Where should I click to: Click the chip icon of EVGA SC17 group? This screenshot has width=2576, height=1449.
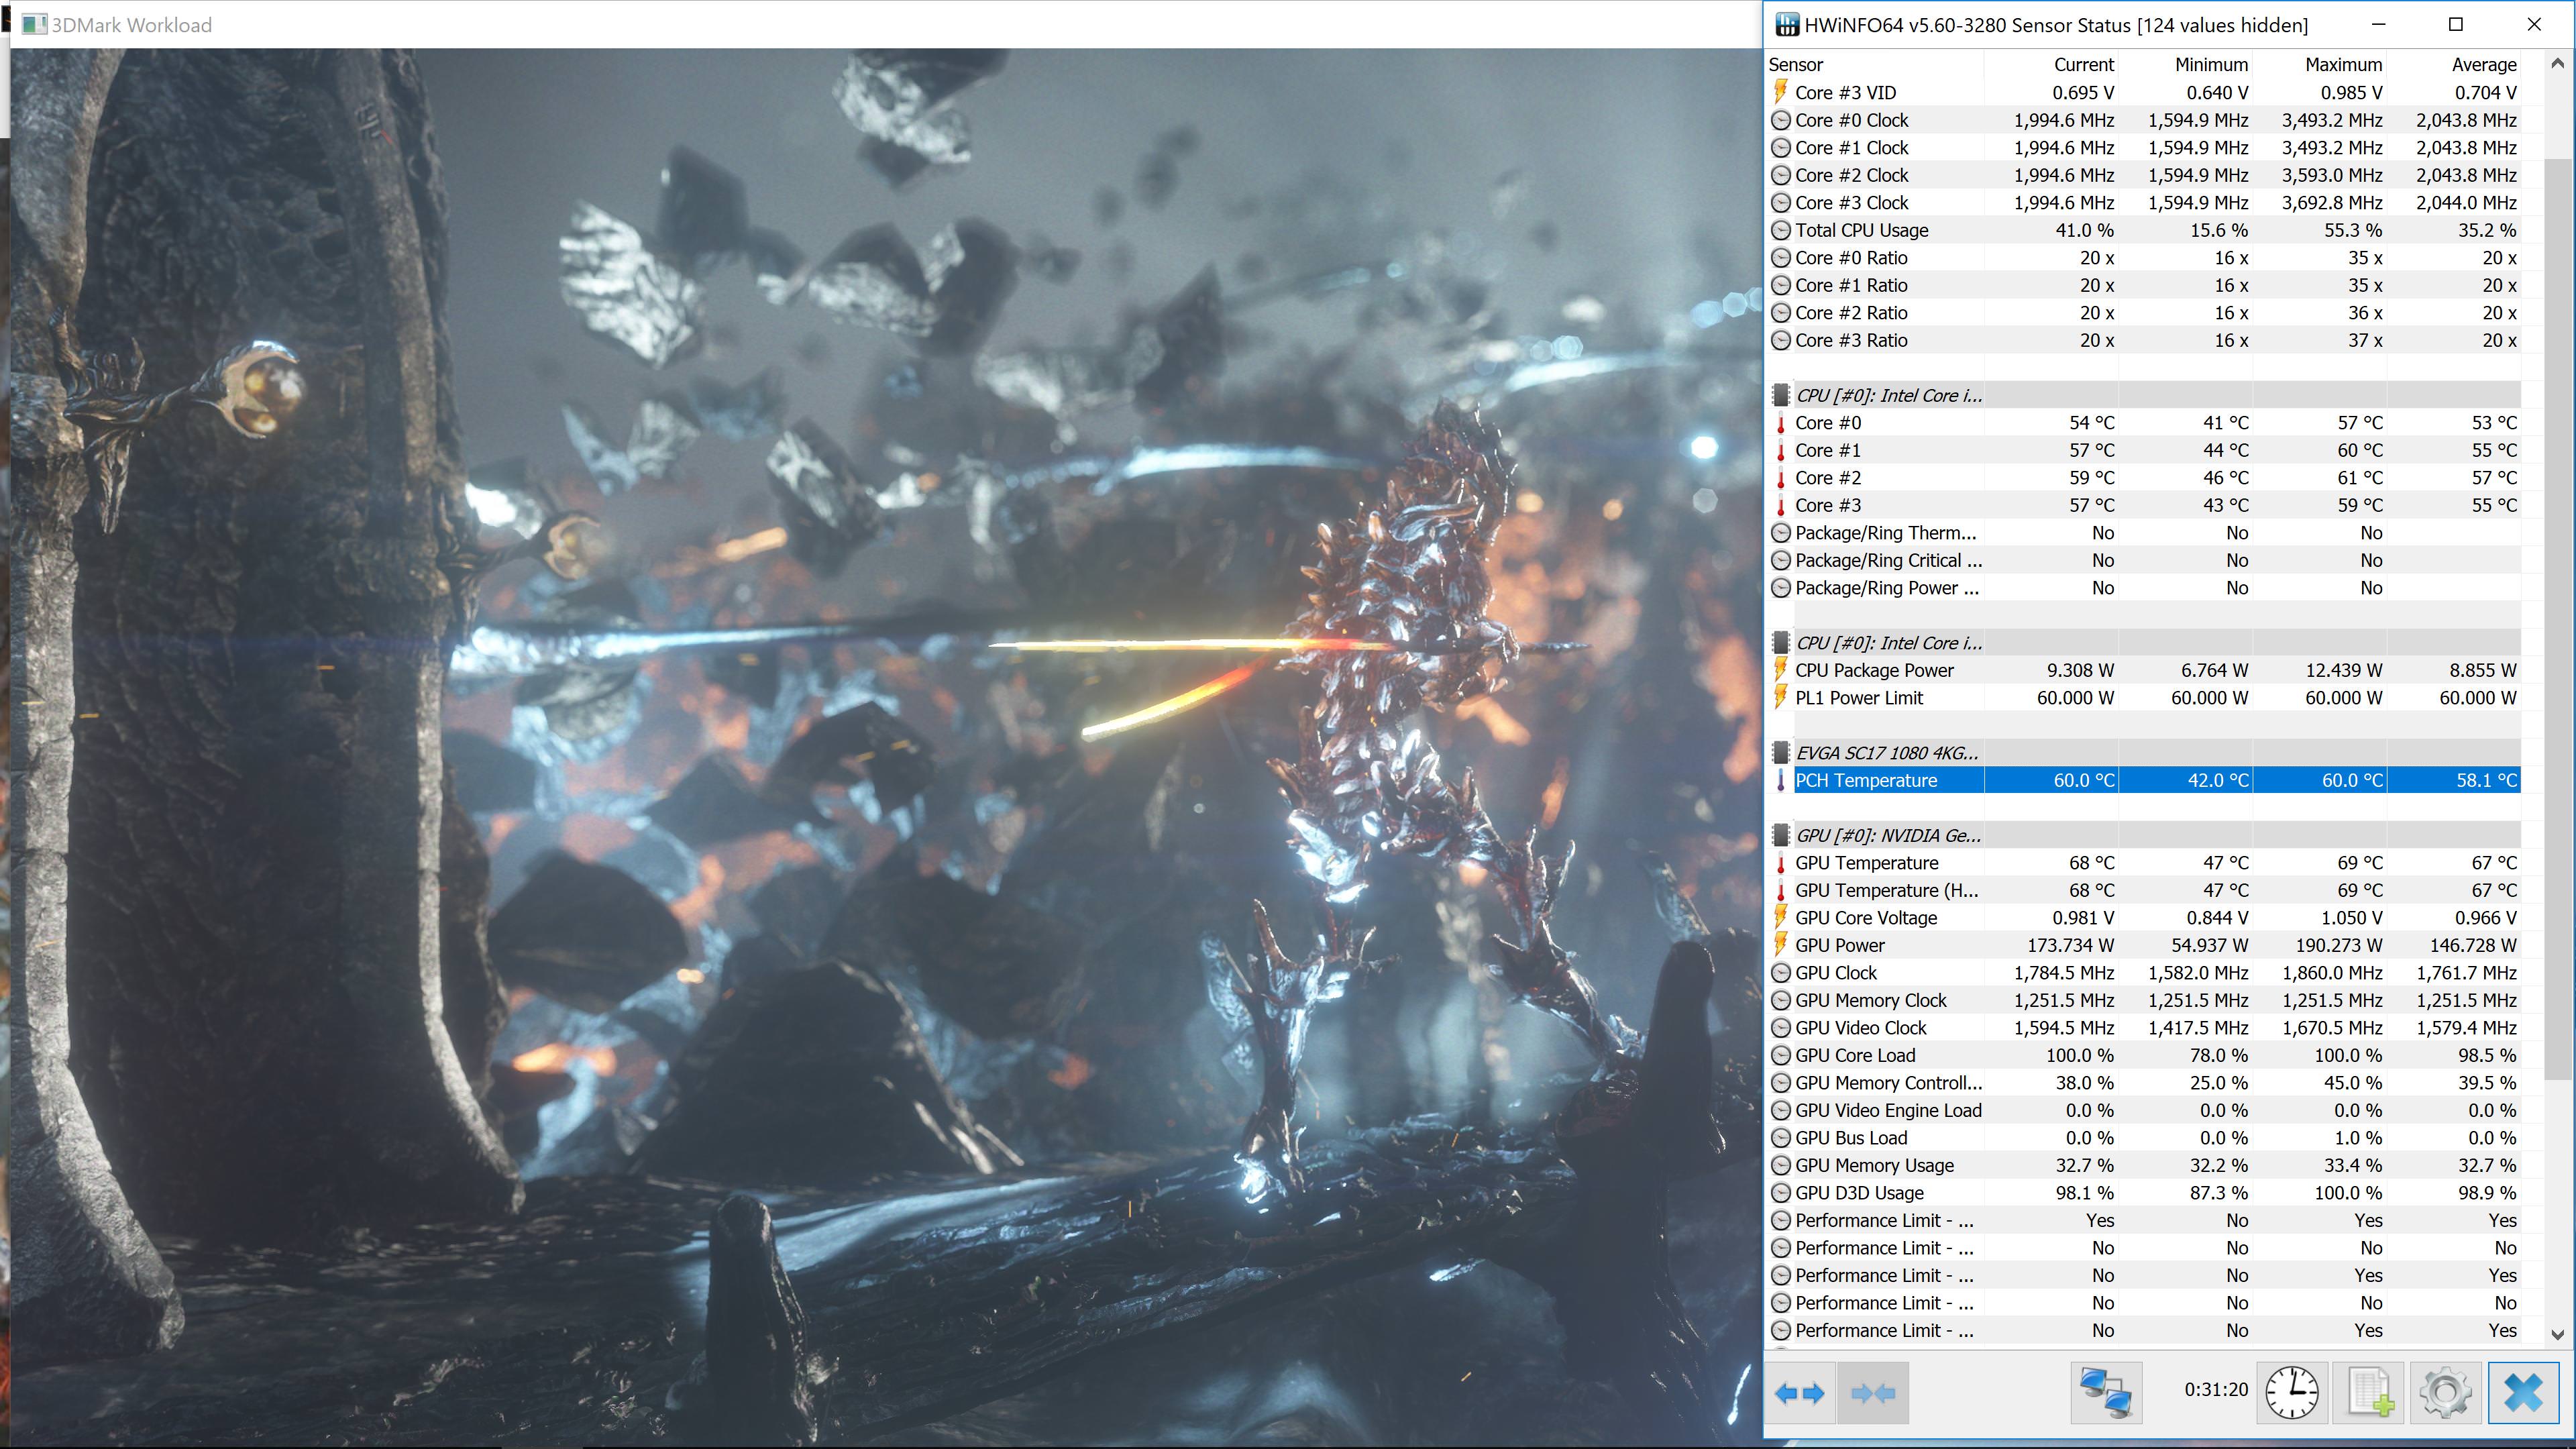tap(1780, 752)
